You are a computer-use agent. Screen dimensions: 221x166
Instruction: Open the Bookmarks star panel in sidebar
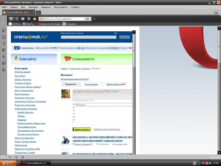[4, 31]
